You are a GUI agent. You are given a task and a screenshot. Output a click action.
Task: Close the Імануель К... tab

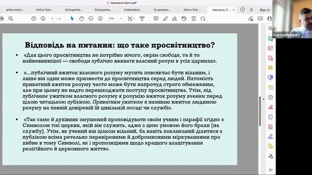[234, 10]
